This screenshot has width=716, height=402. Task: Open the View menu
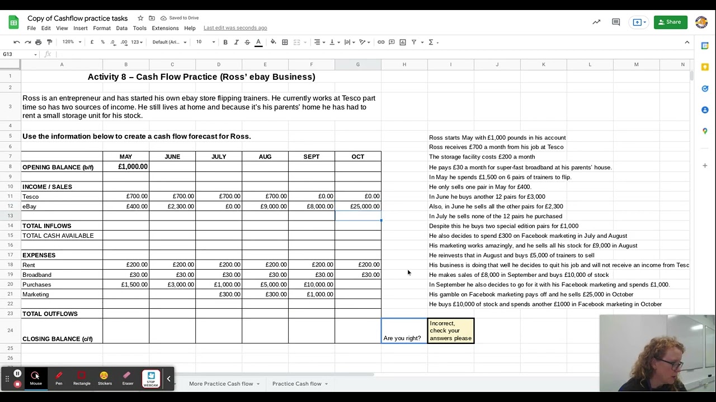pyautogui.click(x=62, y=28)
